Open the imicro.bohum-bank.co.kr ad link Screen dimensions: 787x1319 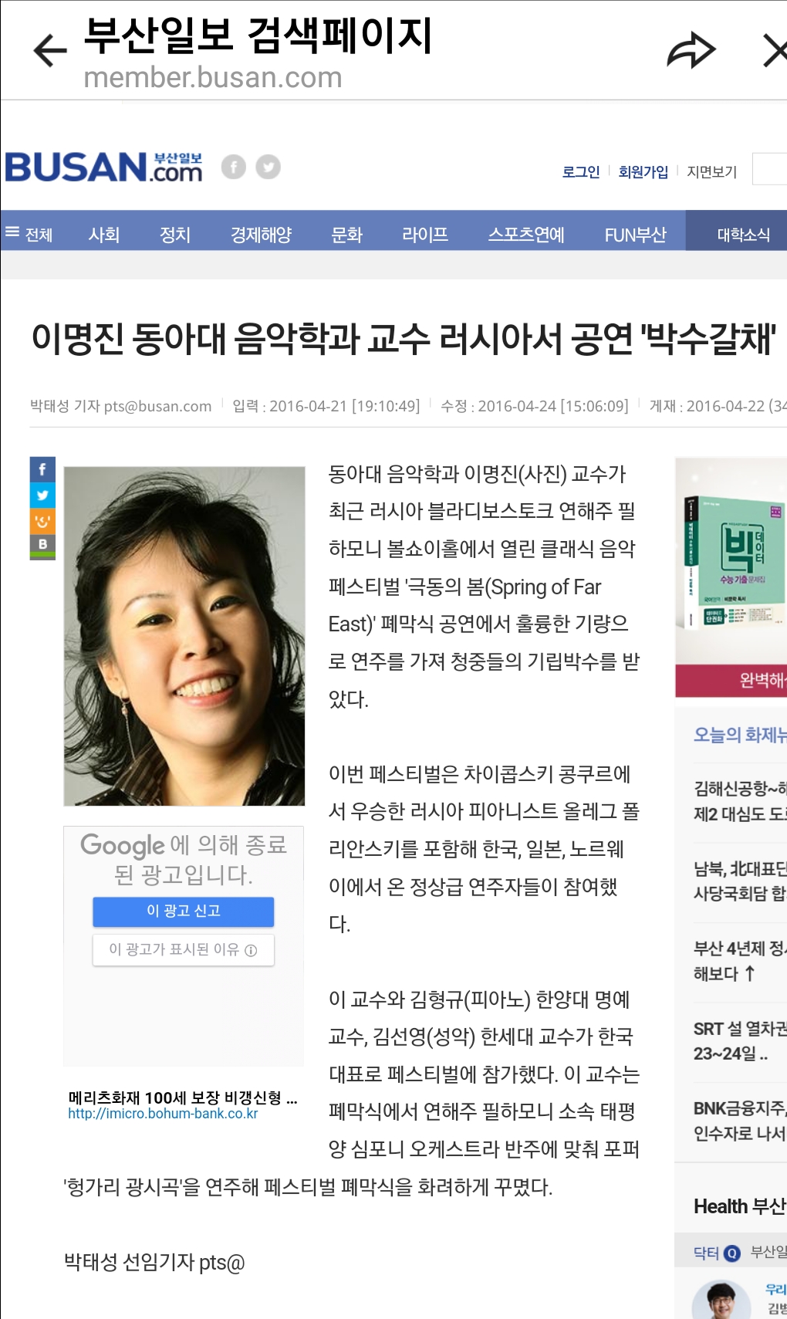(x=163, y=1114)
